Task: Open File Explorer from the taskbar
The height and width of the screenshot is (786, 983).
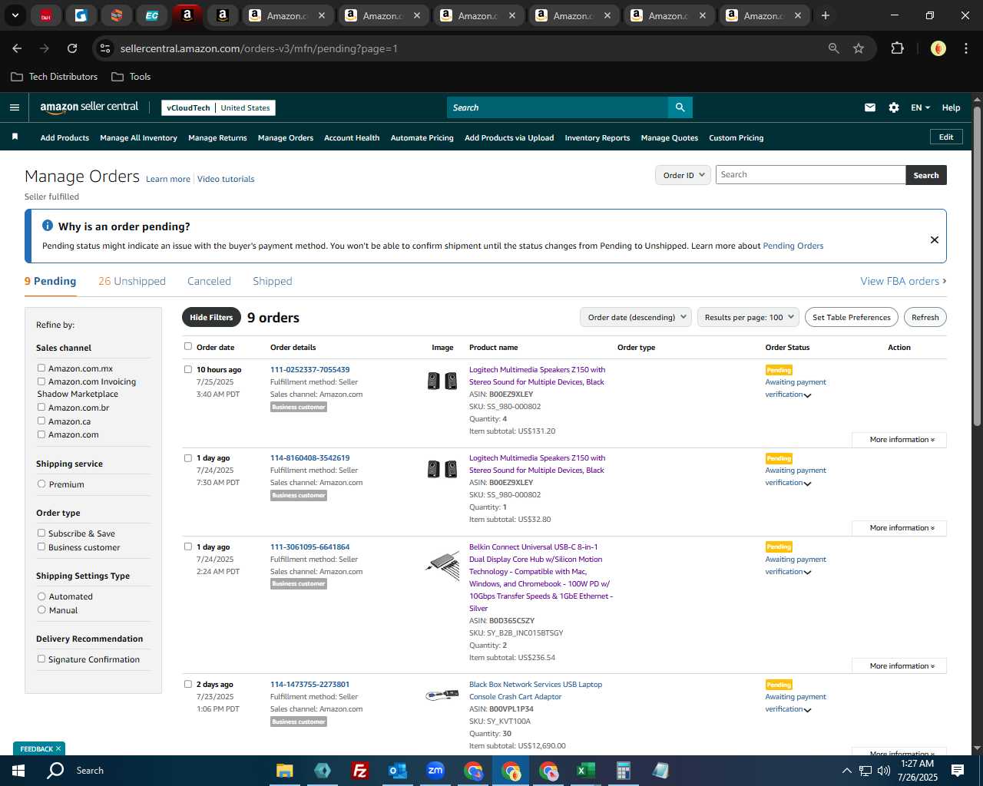Action: tap(285, 771)
